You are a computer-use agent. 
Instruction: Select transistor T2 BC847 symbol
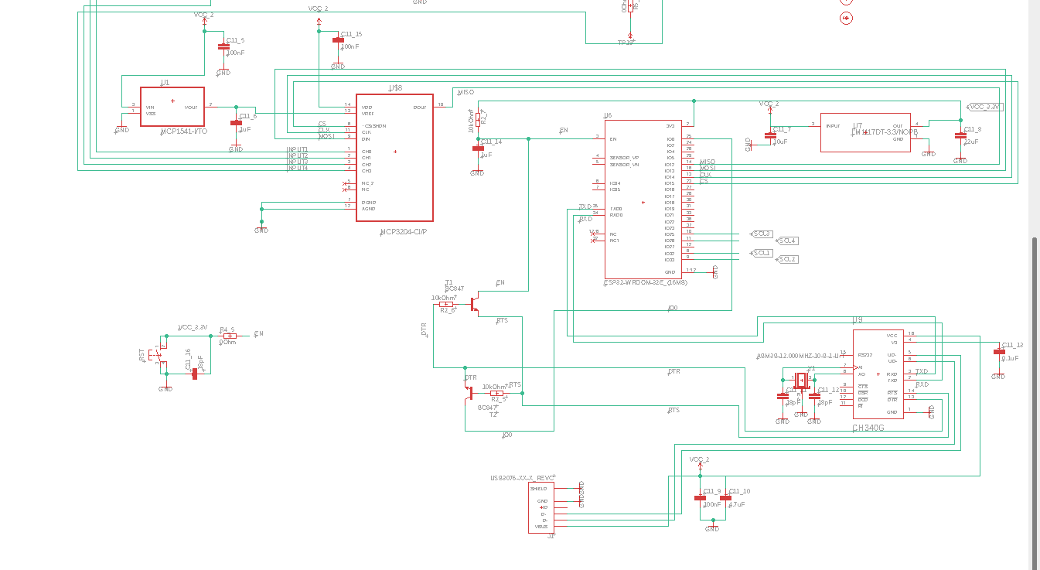(469, 392)
